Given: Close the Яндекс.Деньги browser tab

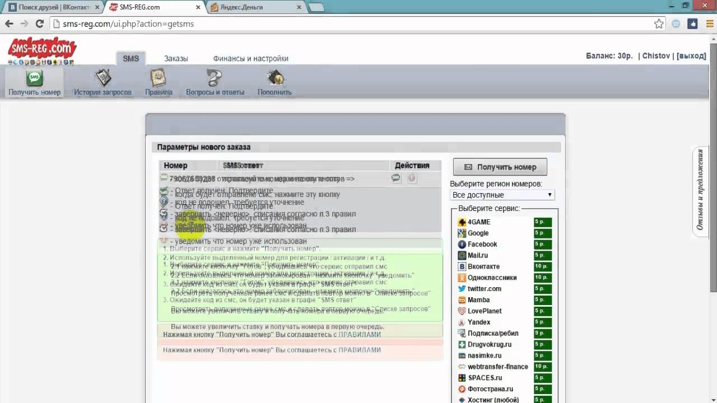Looking at the screenshot, I should point(299,7).
